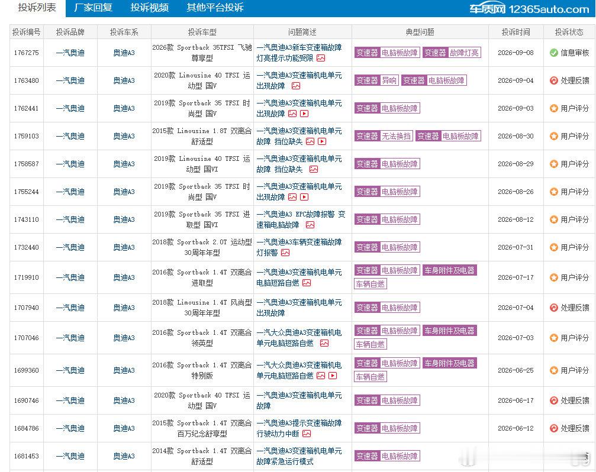The image size is (596, 472).
Task: Open image icon for complaint 1758587
Action: coord(314,169)
